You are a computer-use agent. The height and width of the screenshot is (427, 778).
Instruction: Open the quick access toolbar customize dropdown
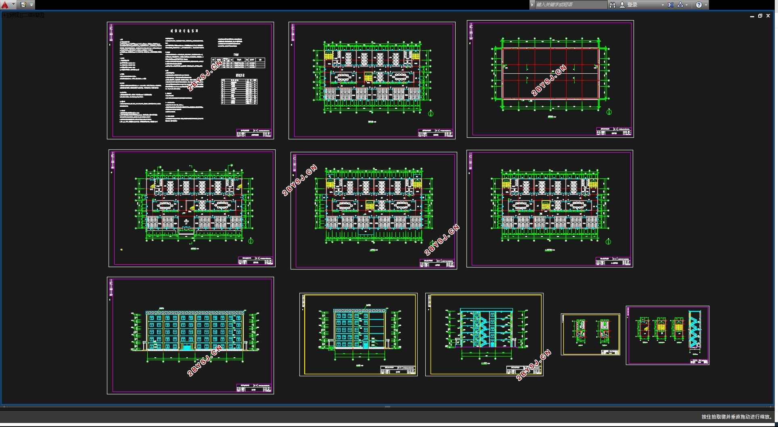[31, 5]
